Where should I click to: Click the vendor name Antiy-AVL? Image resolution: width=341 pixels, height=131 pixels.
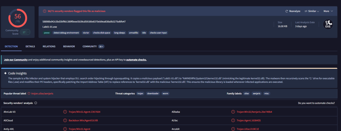click(x=9, y=129)
